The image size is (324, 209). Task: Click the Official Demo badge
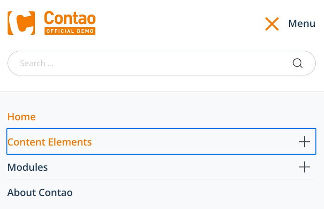click(x=70, y=31)
